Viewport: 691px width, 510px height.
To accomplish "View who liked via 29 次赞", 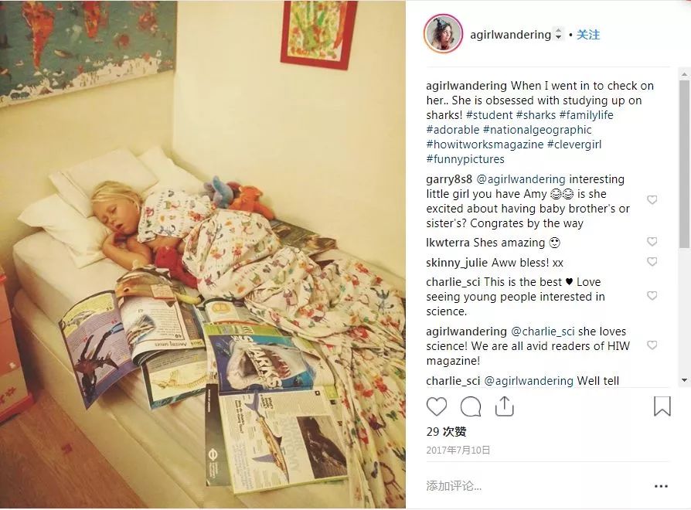I will (446, 432).
